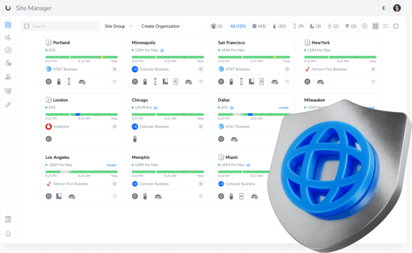Open the Protect app icon in Portland card
Image resolution: width=412 pixels, height=253 pixels.
[59, 82]
